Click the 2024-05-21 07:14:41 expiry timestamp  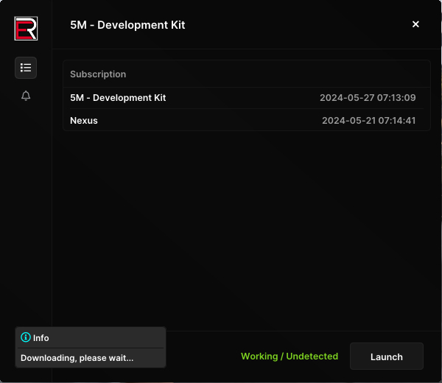pyautogui.click(x=368, y=120)
